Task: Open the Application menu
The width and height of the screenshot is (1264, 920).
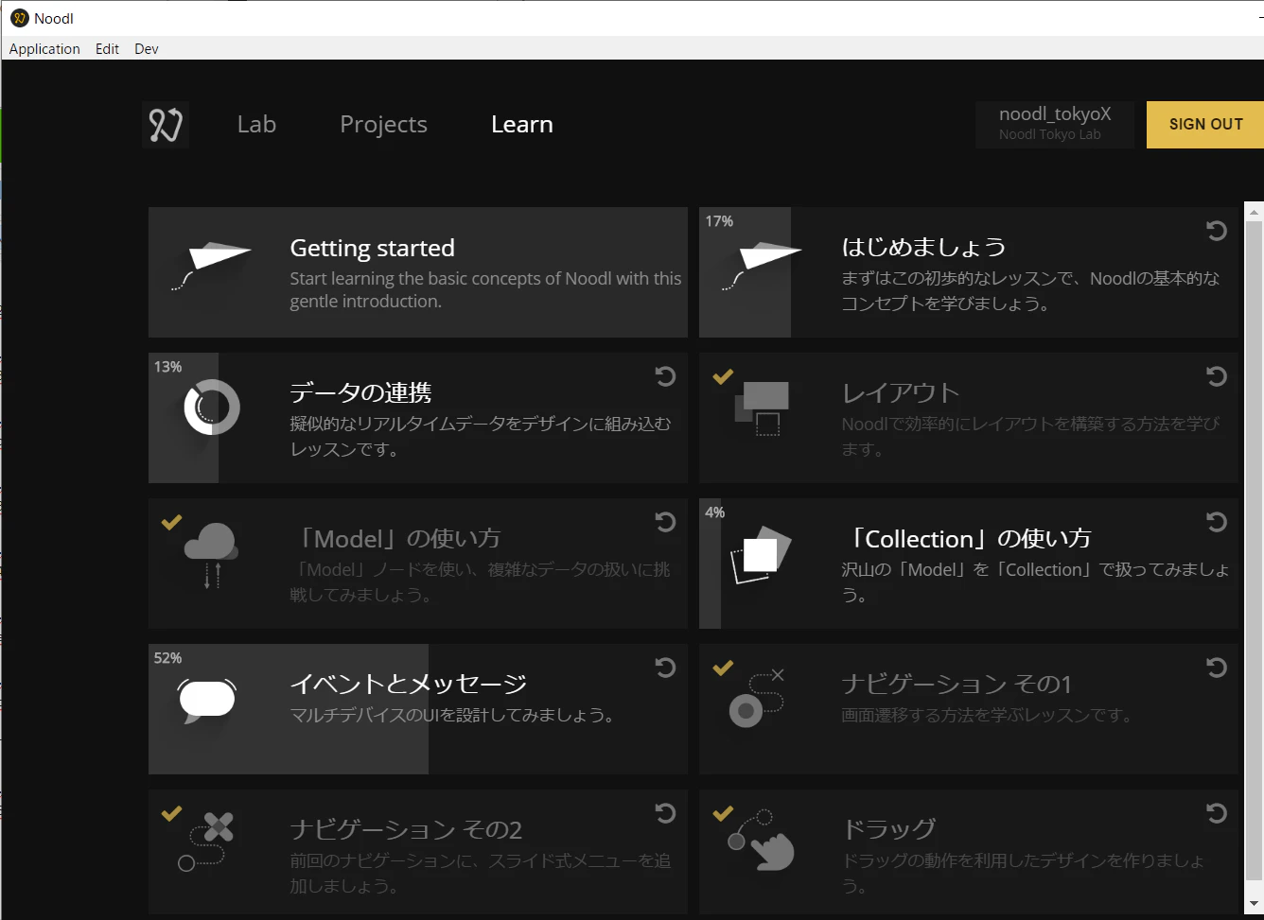Action: 44,49
